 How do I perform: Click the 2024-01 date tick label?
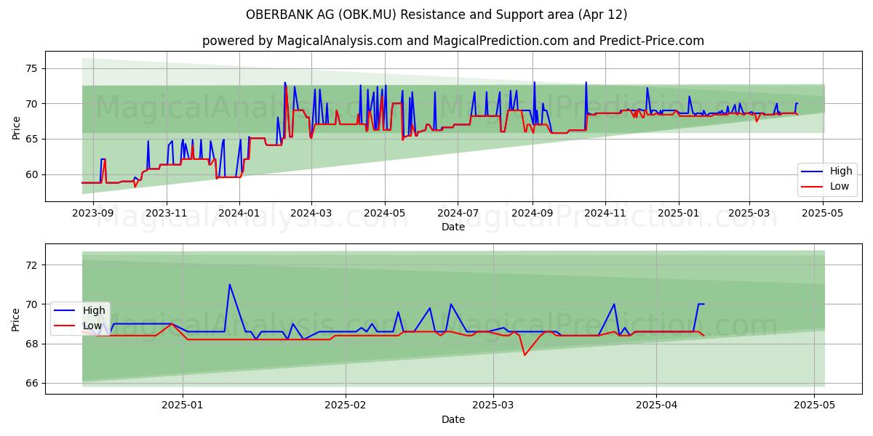239,213
